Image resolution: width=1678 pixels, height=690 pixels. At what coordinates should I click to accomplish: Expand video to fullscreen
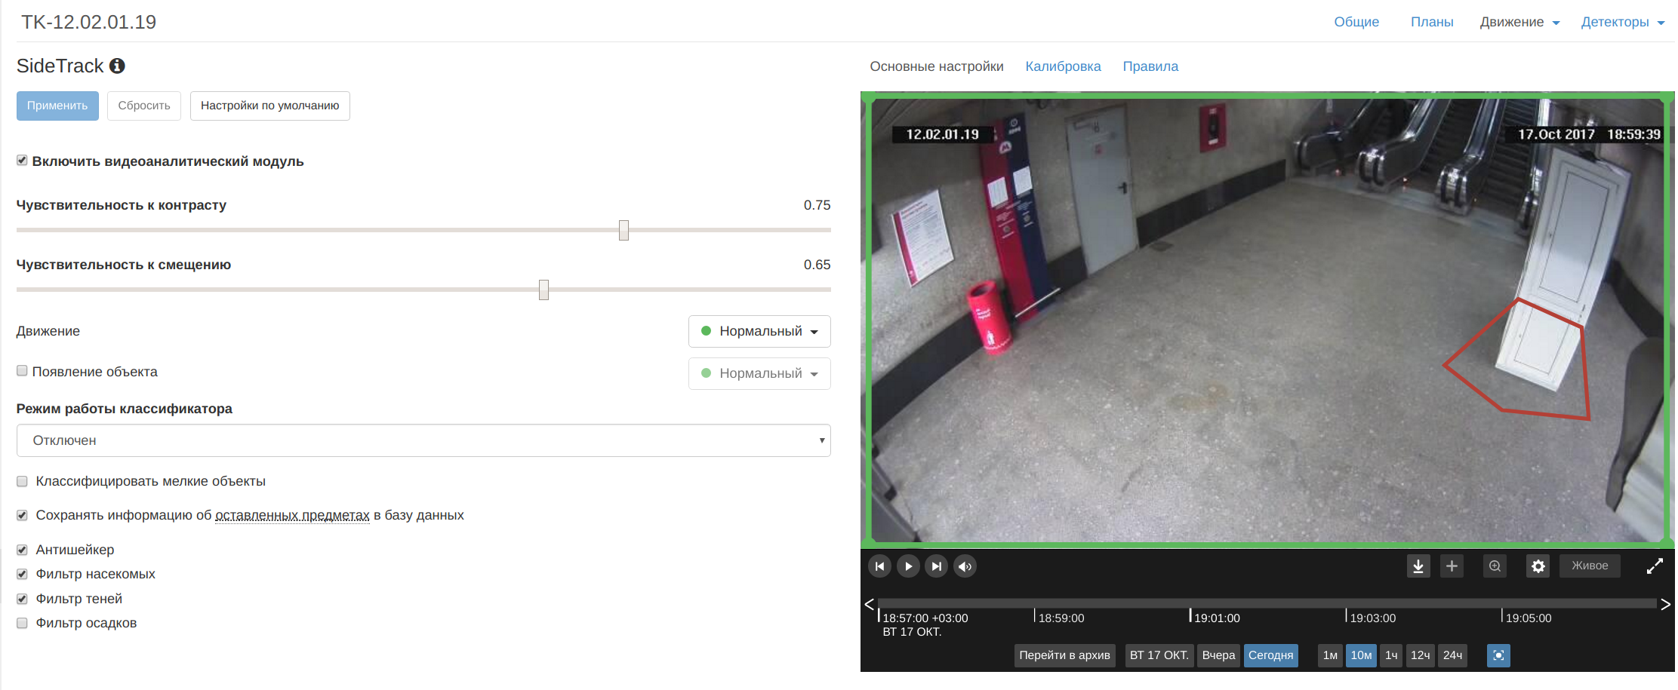click(1655, 566)
